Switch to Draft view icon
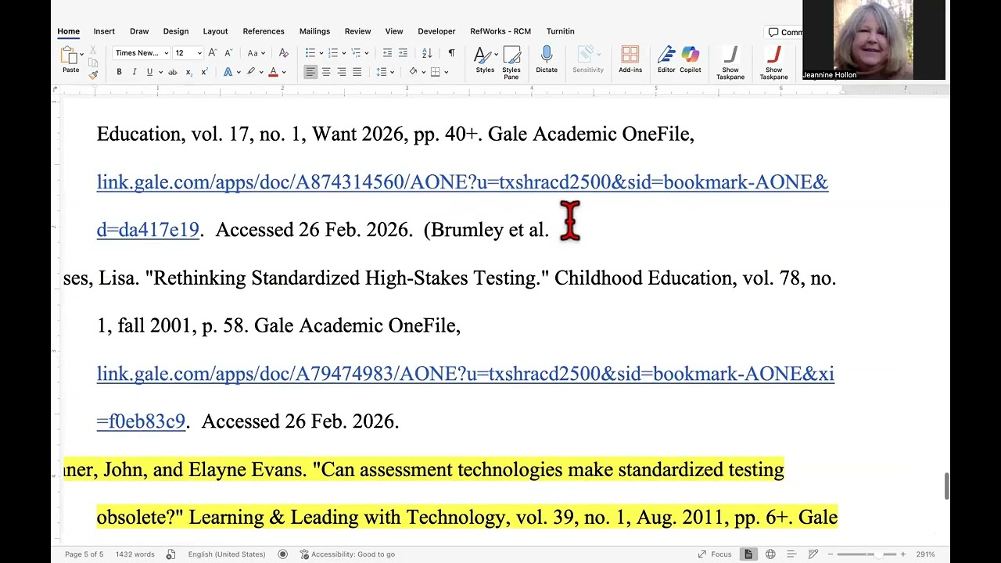Viewport: 1001px width, 563px height. click(813, 554)
